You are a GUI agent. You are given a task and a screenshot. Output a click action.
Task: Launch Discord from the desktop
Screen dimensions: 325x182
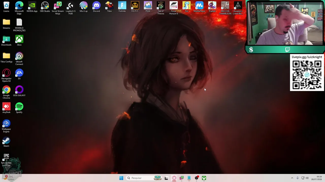96,7
